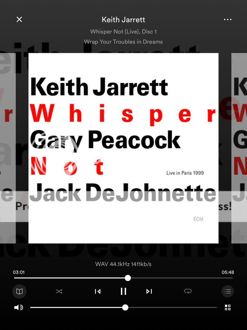Select the next album cover on right edge
Image resolution: width=247 pixels, height=330 pixels.
coord(239,148)
